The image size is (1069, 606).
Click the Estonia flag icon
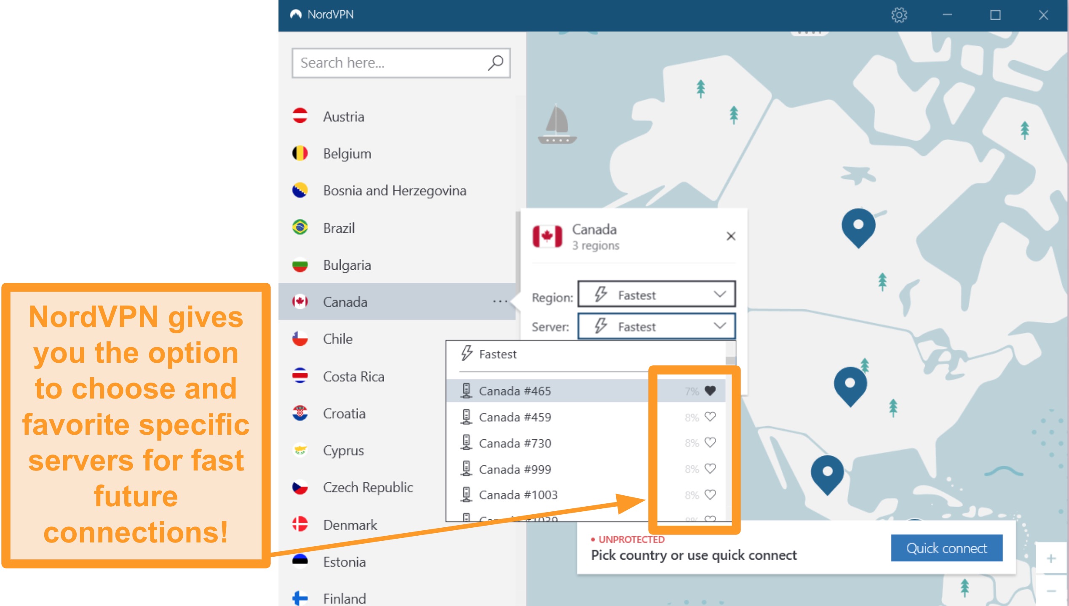coord(300,561)
